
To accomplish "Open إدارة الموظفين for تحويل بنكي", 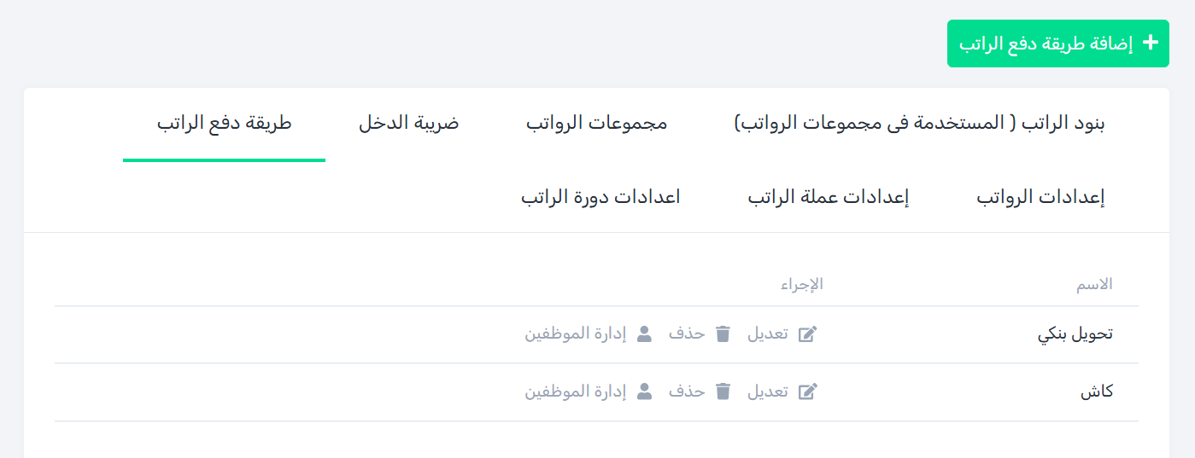I will (x=576, y=334).
